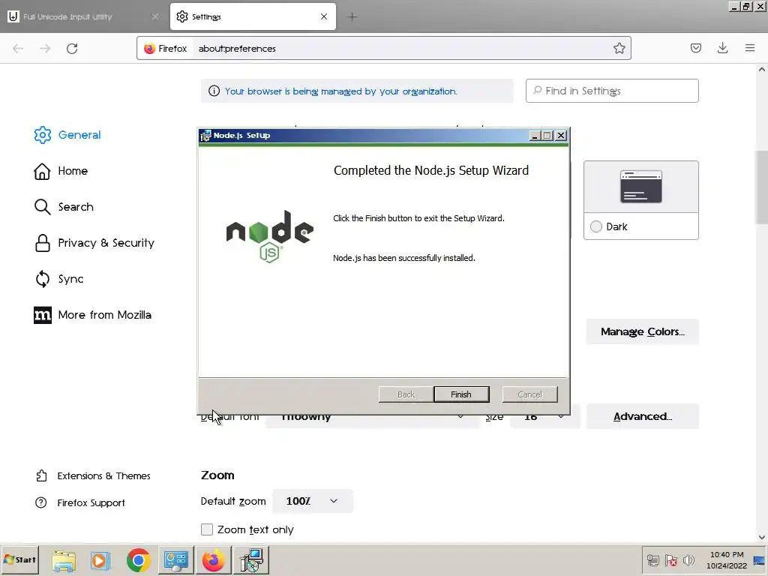The height and width of the screenshot is (576, 768).
Task: Open a new Firefox tab
Action: (x=352, y=16)
